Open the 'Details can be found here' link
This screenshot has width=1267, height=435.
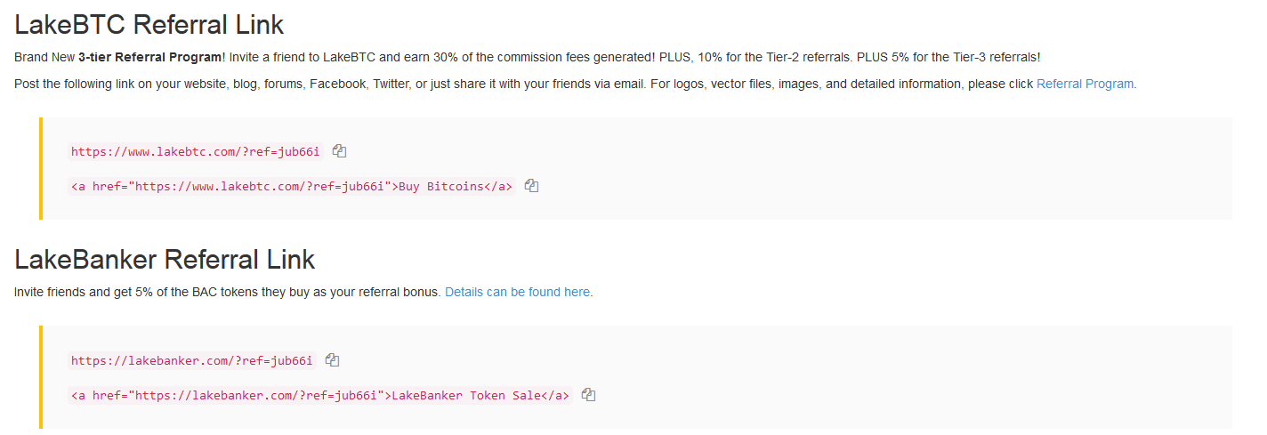(517, 292)
